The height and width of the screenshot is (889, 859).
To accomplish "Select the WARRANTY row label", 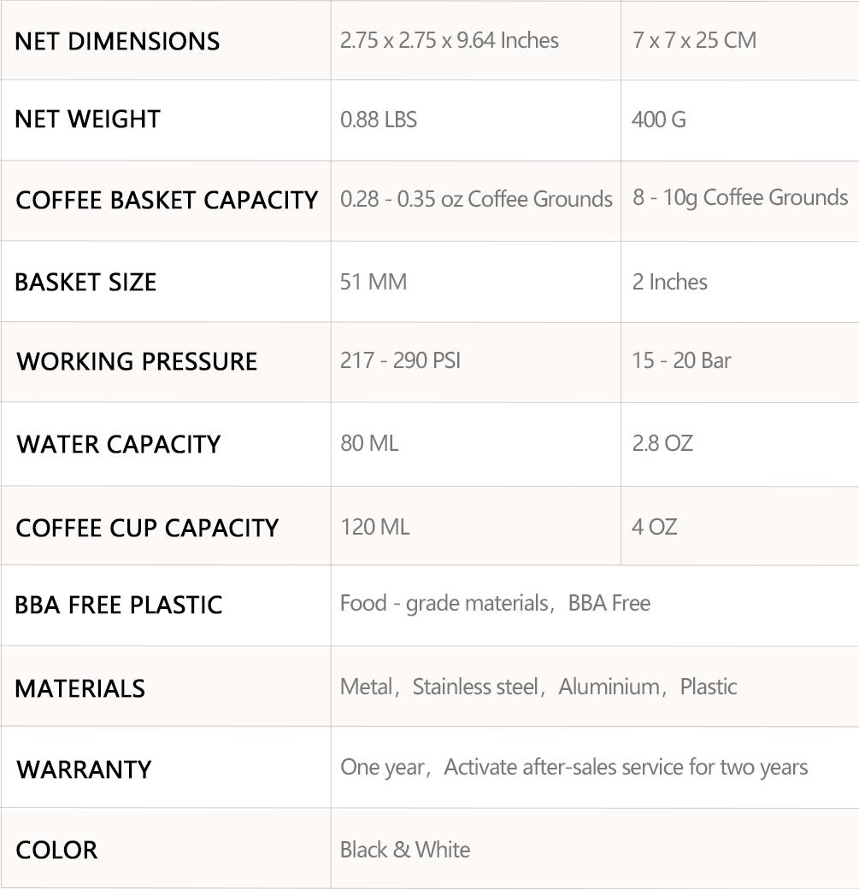I will pos(84,769).
